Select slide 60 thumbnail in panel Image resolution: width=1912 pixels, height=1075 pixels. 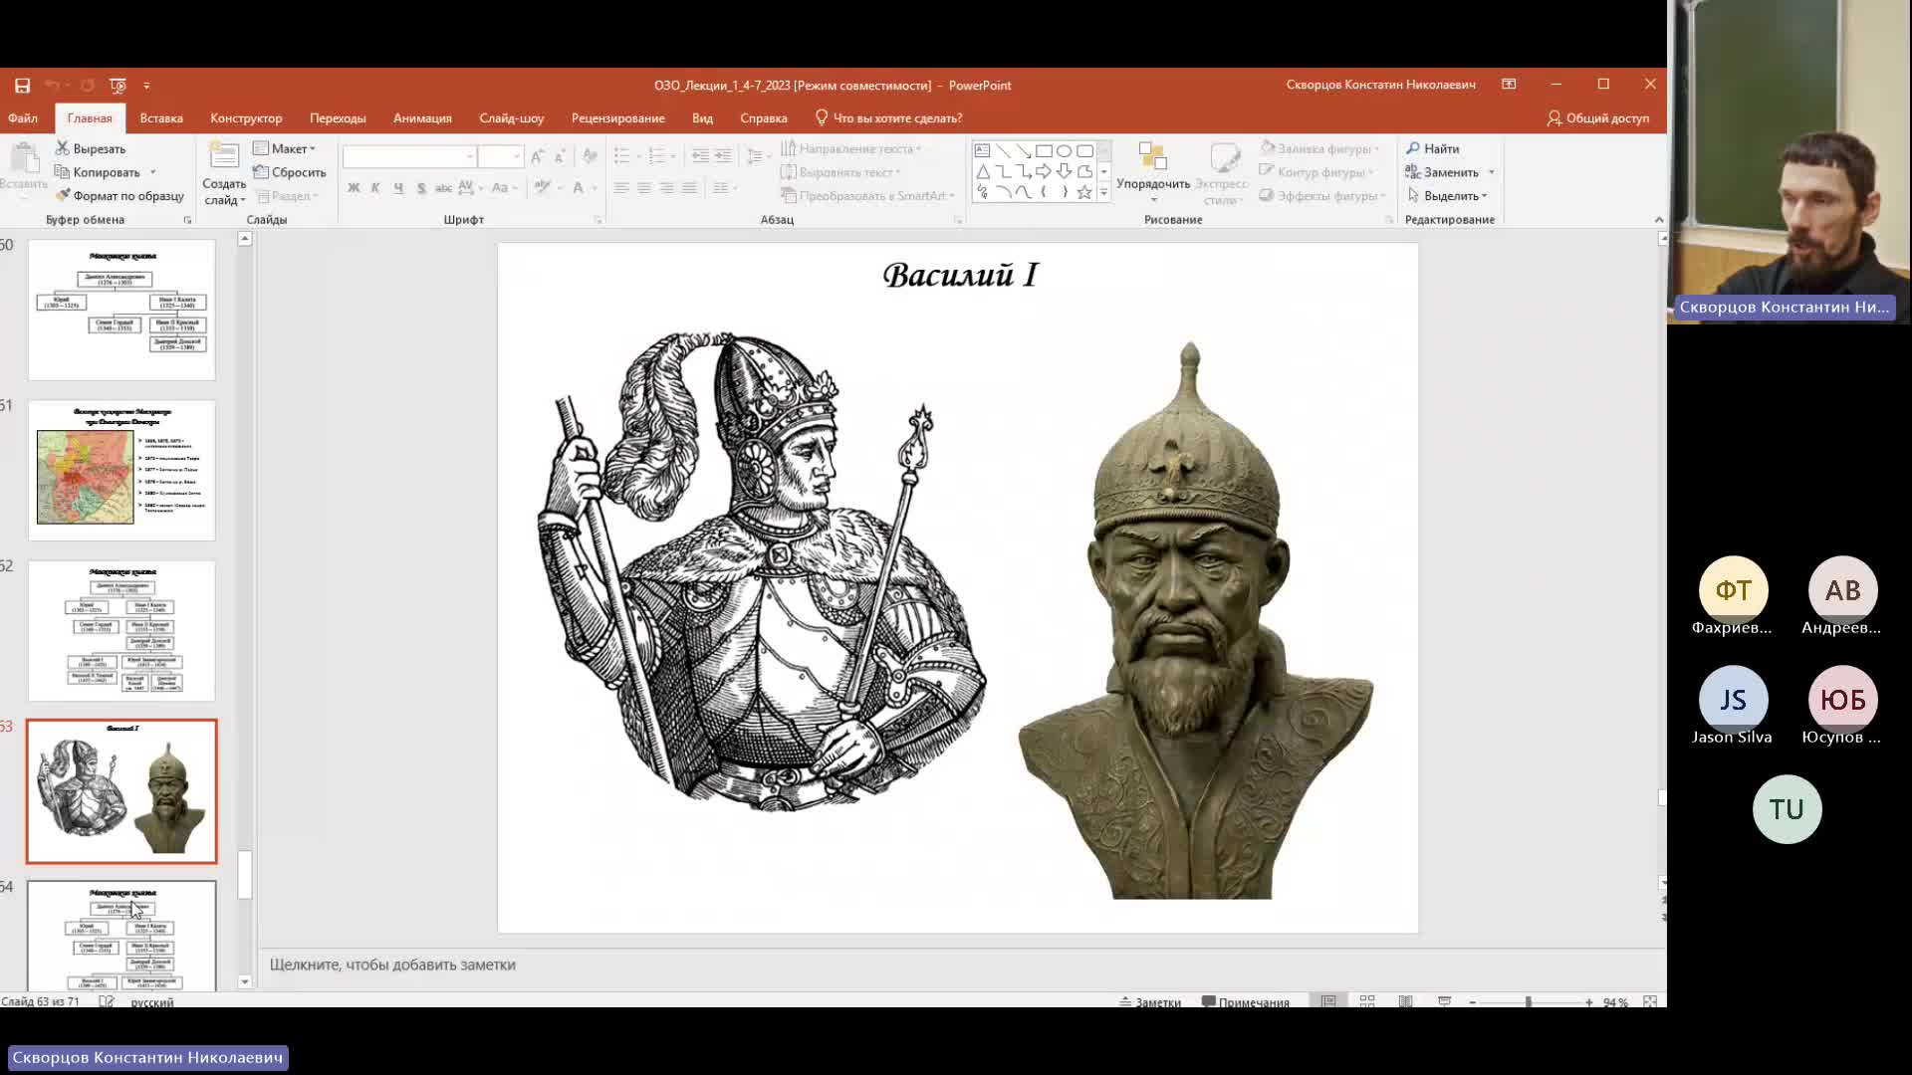click(121, 310)
